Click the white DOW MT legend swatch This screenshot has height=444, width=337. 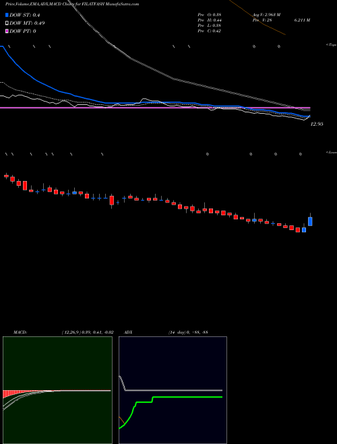coord(7,23)
